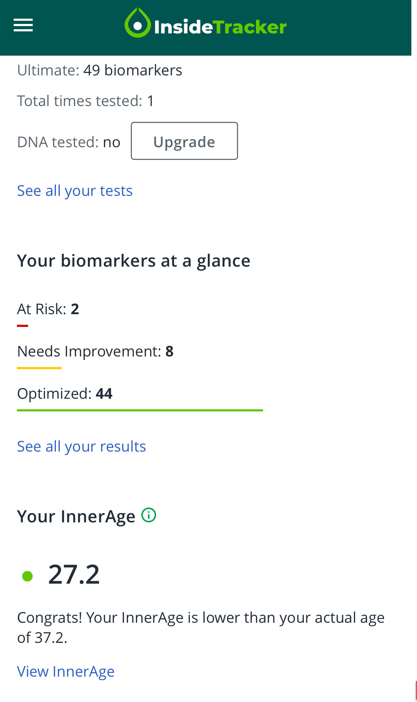Expand the Your InnerAge section
The width and height of the screenshot is (417, 702).
point(76,516)
